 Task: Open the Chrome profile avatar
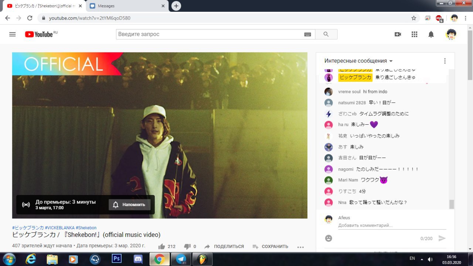pos(454,18)
